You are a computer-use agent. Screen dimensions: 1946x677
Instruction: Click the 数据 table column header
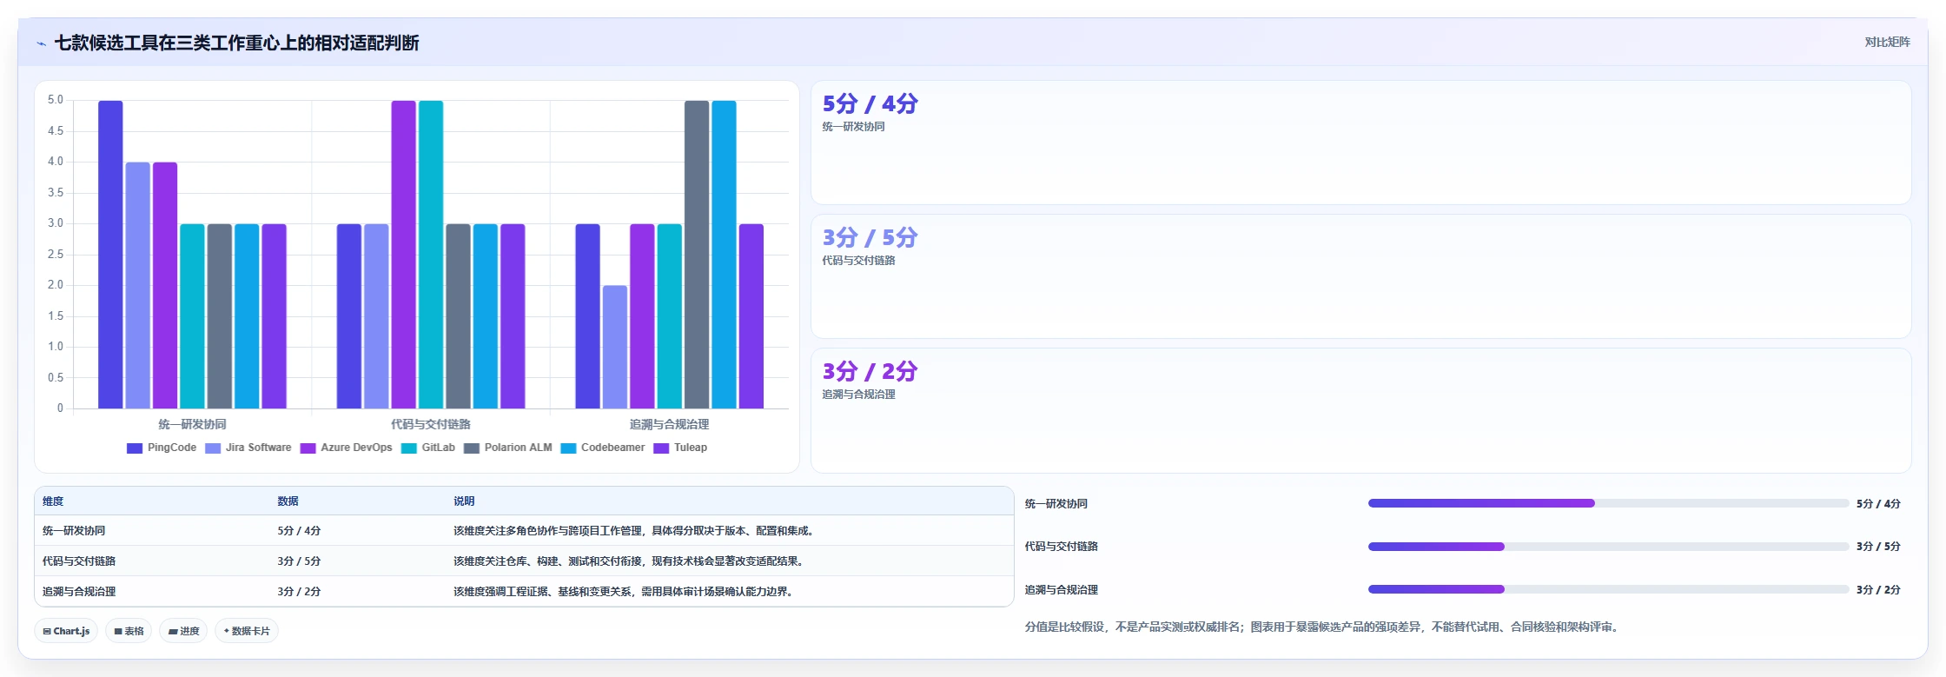pyautogui.click(x=288, y=501)
